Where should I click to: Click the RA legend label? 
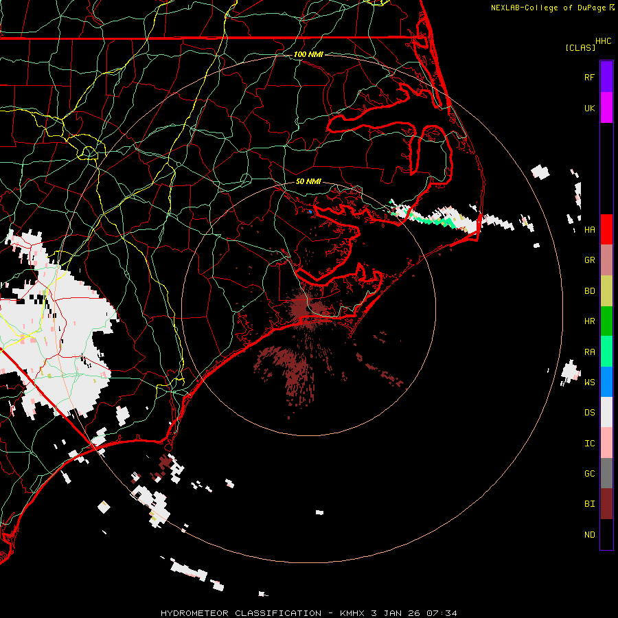point(589,352)
